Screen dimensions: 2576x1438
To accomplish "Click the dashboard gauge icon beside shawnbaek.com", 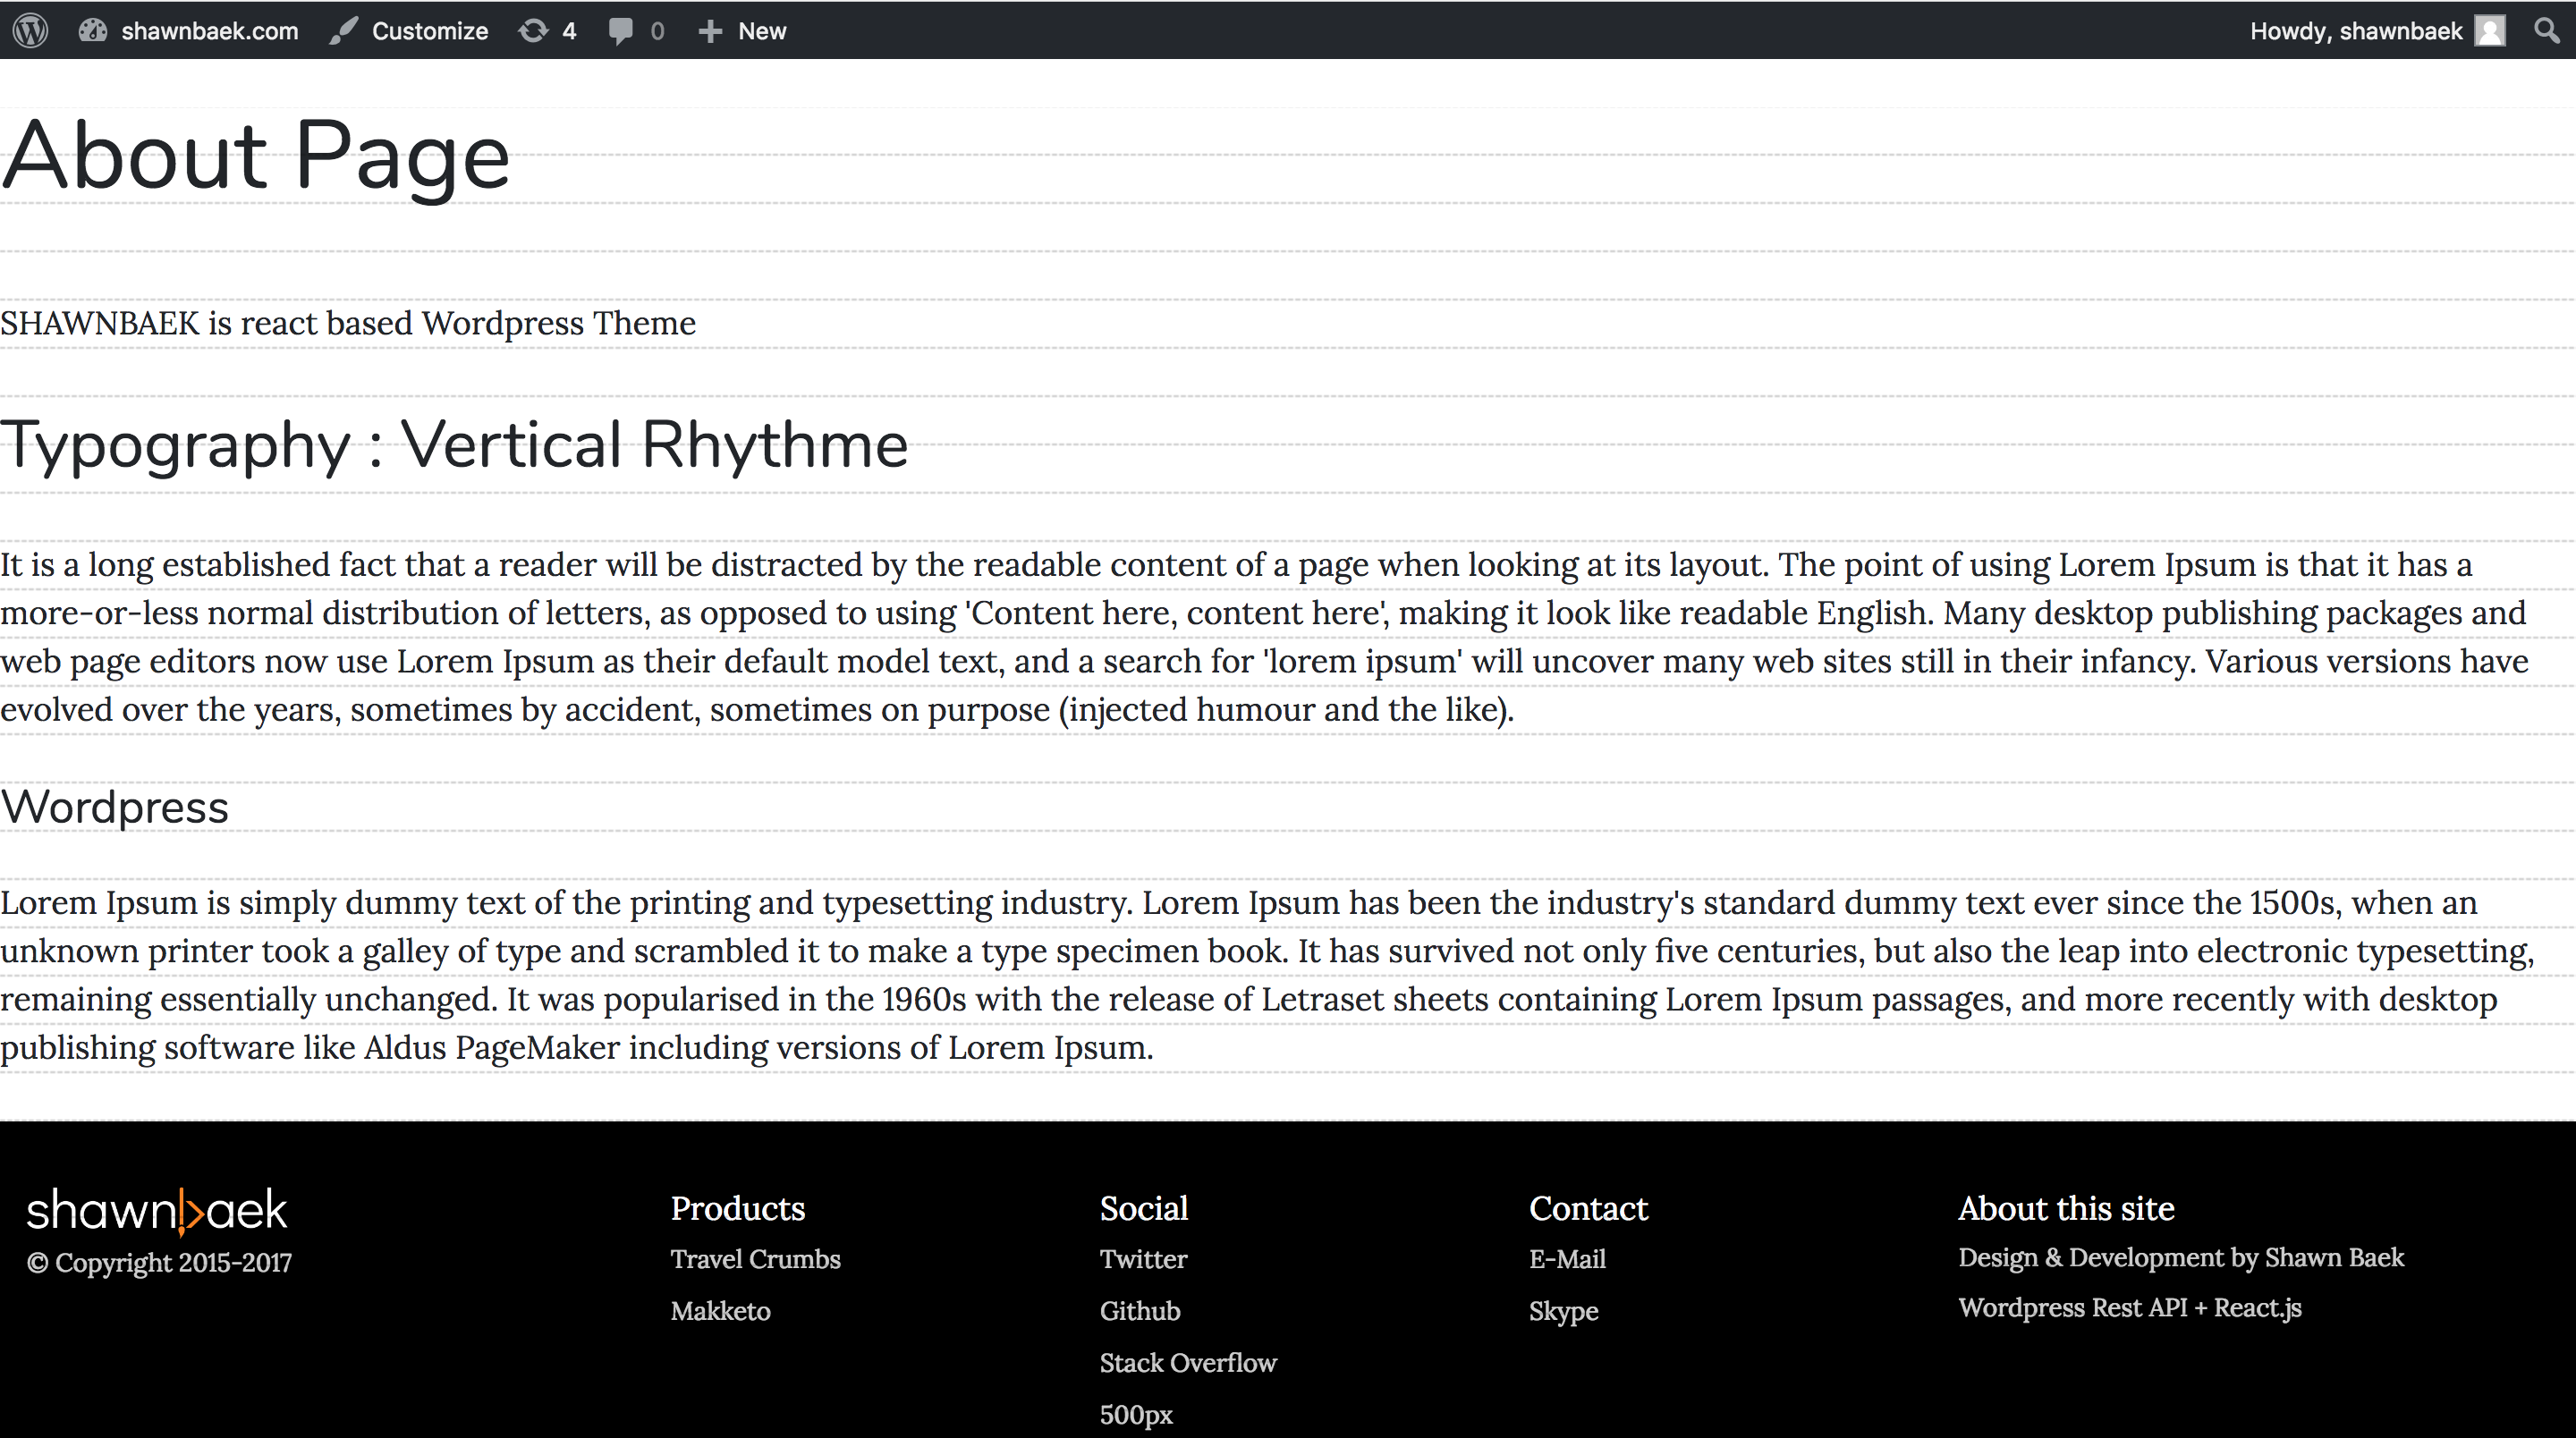I will coord(93,30).
